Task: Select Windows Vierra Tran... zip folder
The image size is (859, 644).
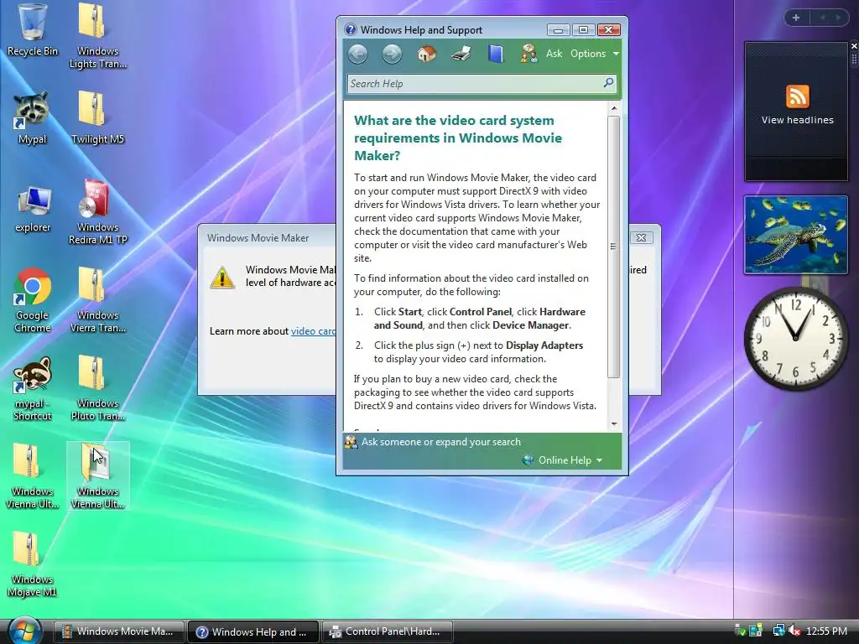Action: click(97, 300)
